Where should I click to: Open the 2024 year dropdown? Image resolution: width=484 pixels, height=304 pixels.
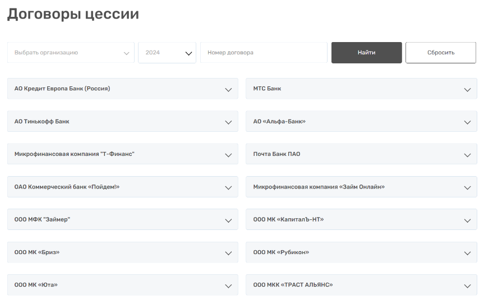[167, 53]
